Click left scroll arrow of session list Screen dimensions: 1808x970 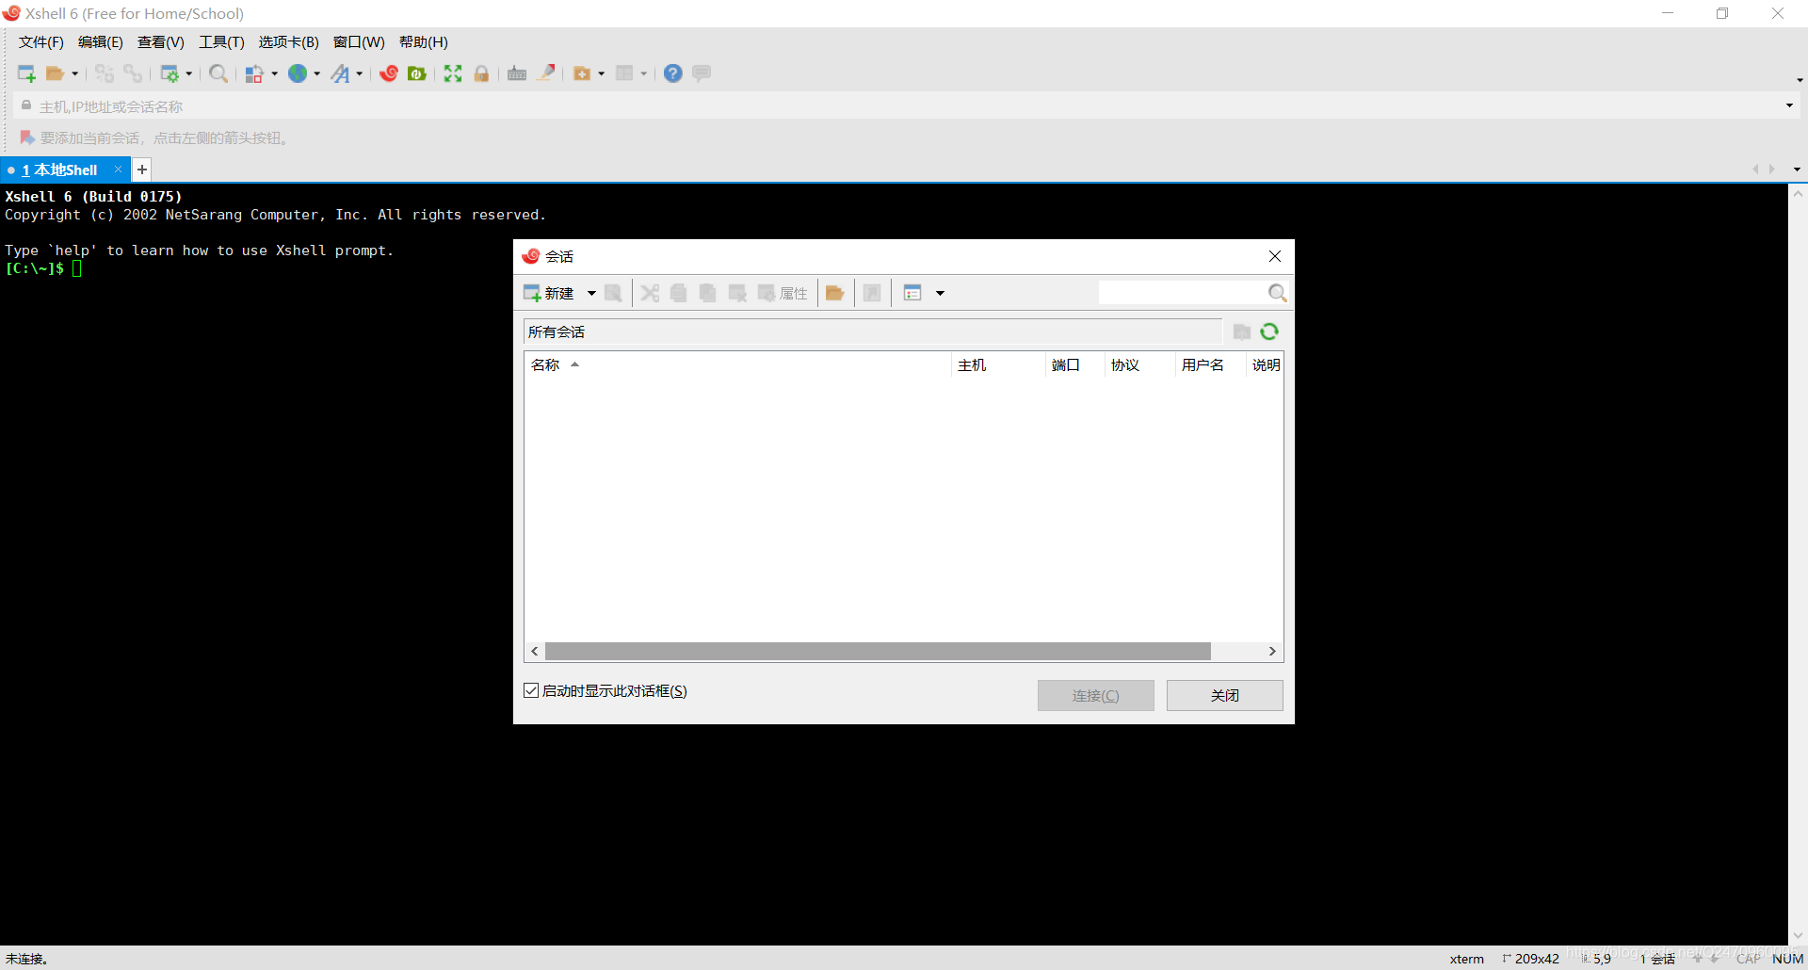[x=535, y=651]
